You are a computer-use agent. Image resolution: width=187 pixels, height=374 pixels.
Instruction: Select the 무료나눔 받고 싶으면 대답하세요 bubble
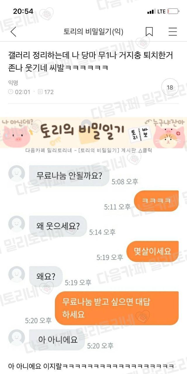coord(117,308)
